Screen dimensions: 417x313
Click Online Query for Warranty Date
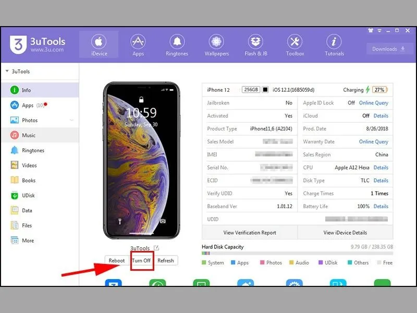point(373,141)
